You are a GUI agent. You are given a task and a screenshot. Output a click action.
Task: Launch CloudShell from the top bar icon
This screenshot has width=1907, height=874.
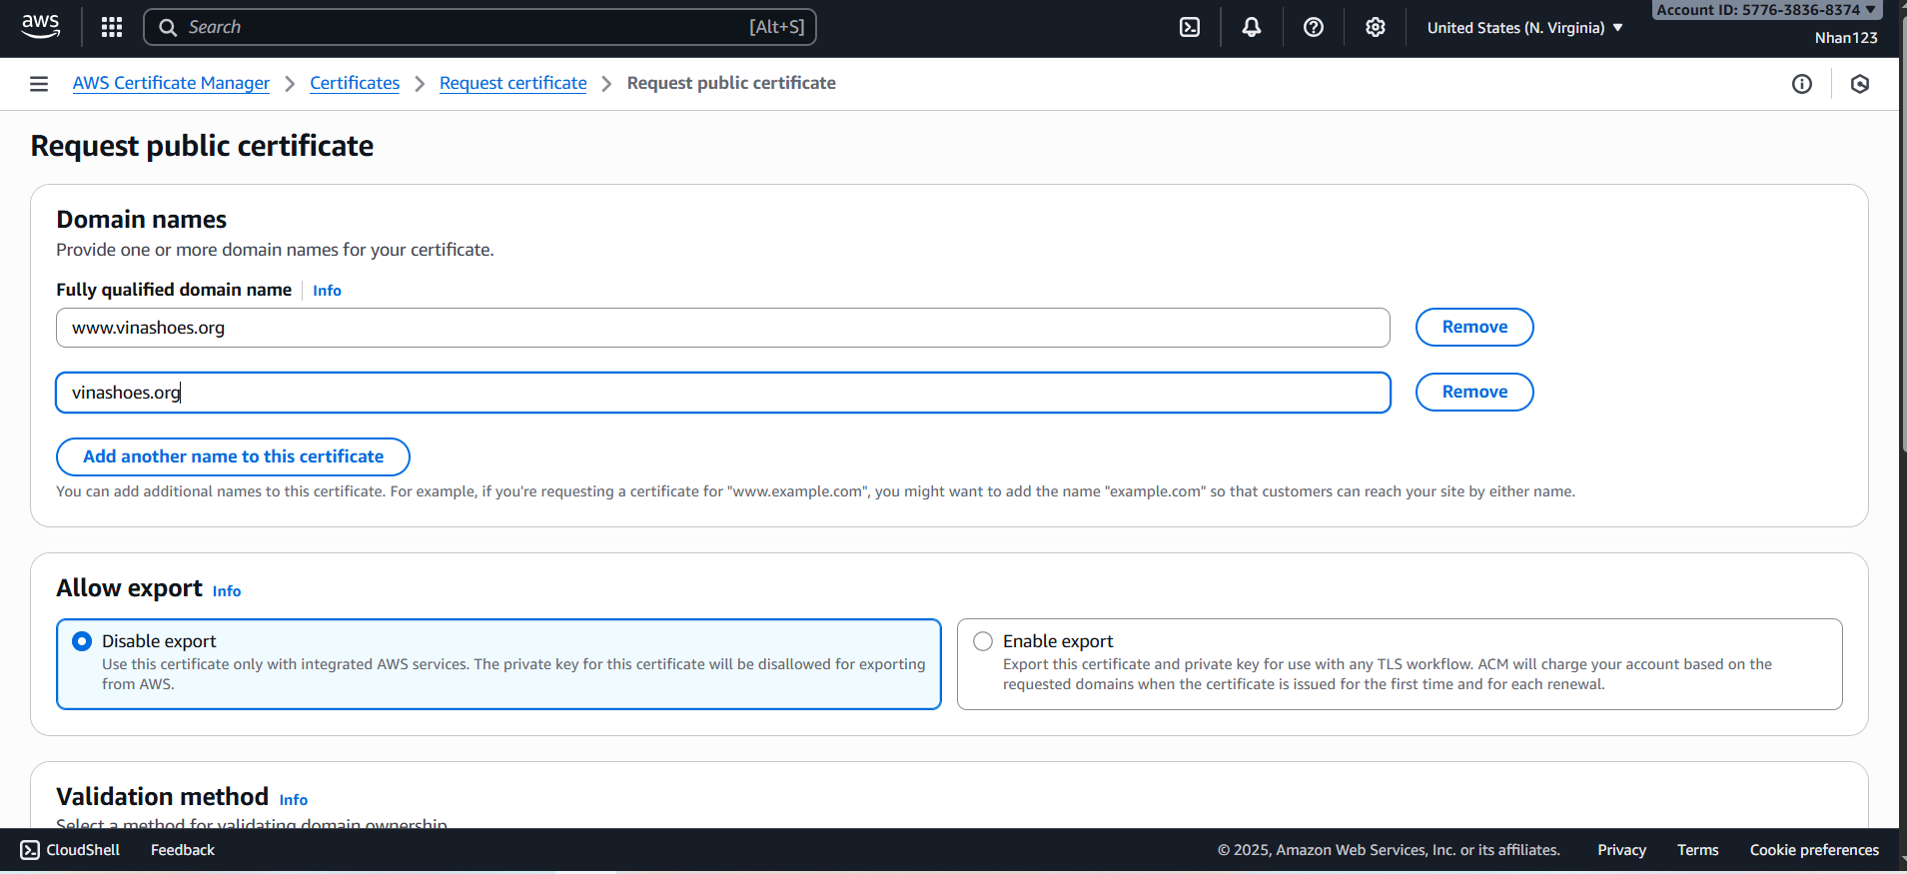pos(1190,27)
